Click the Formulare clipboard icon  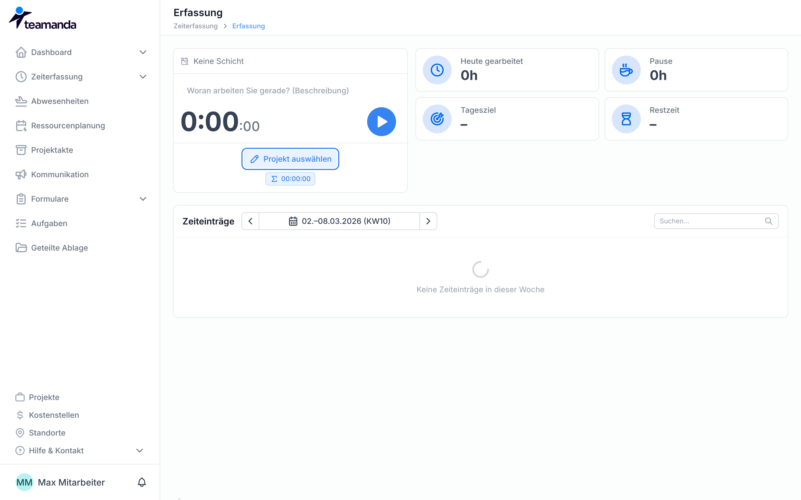coord(21,199)
